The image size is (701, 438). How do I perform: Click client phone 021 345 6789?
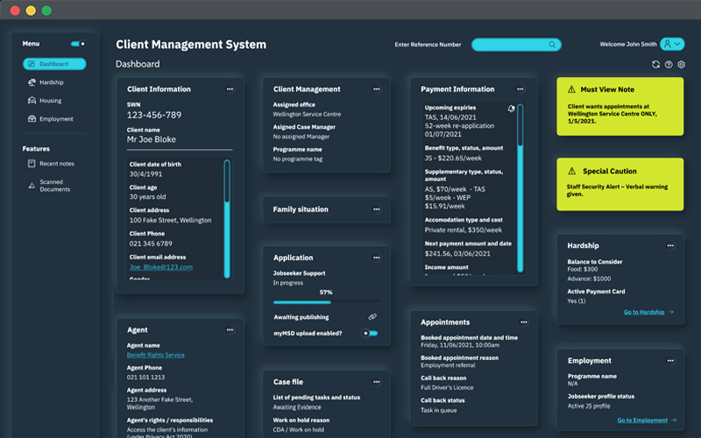point(151,244)
